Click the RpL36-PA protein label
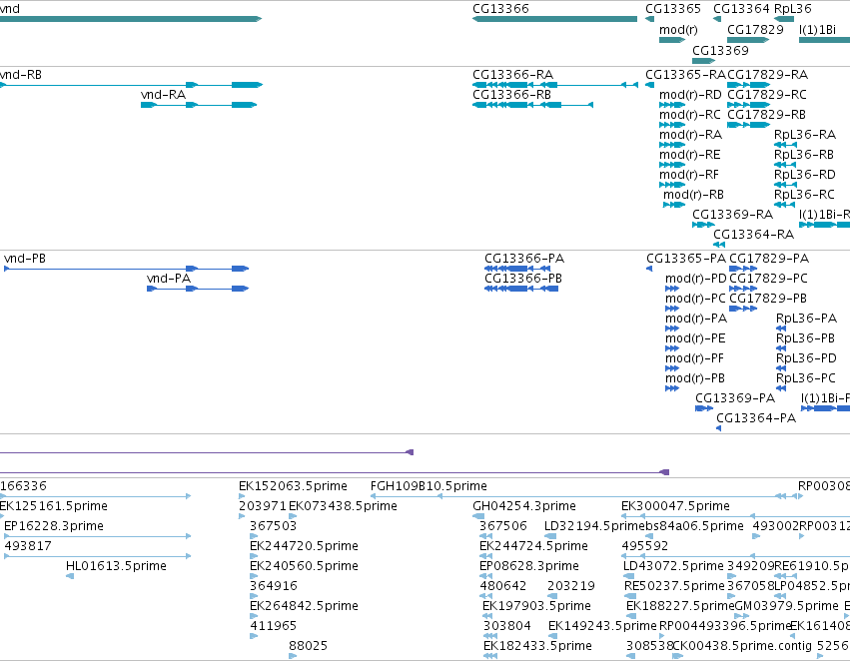The width and height of the screenshot is (850, 661). coord(806,319)
